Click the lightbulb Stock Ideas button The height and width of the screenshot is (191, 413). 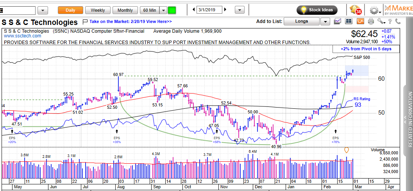317,10
